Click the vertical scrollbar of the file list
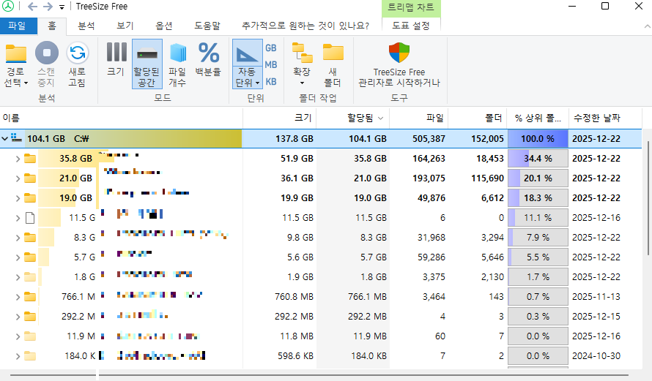This screenshot has width=652, height=381. click(x=648, y=198)
